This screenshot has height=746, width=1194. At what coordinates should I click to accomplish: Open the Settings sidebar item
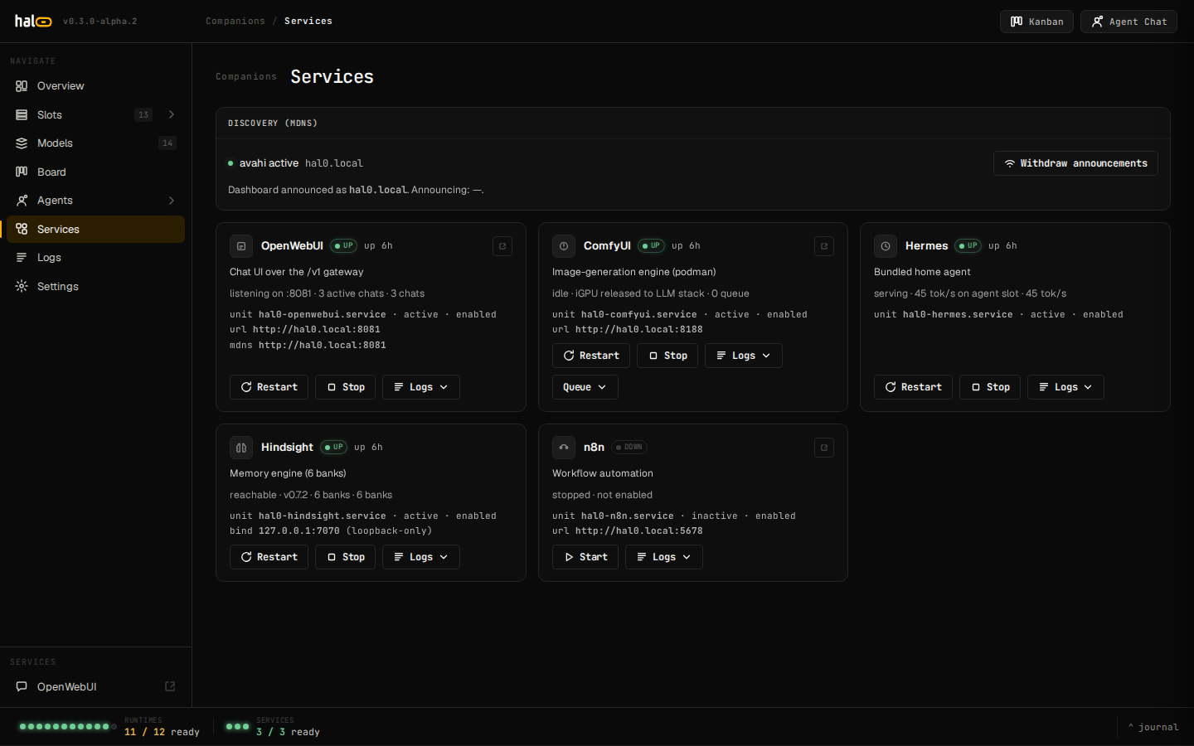[x=95, y=286]
